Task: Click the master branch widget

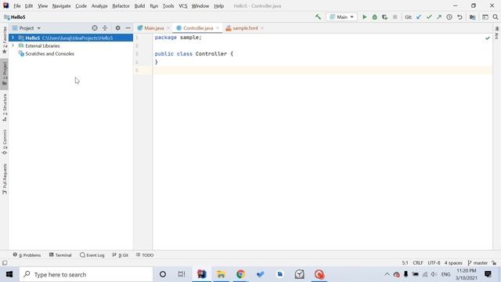Action: pyautogui.click(x=478, y=263)
